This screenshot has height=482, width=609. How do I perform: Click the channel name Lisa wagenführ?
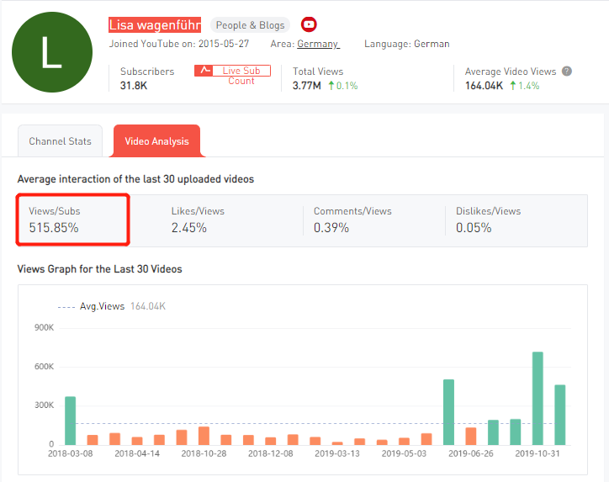click(x=155, y=25)
